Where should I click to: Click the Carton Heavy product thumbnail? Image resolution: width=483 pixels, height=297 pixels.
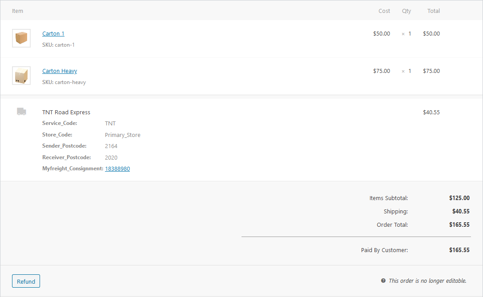tap(21, 75)
